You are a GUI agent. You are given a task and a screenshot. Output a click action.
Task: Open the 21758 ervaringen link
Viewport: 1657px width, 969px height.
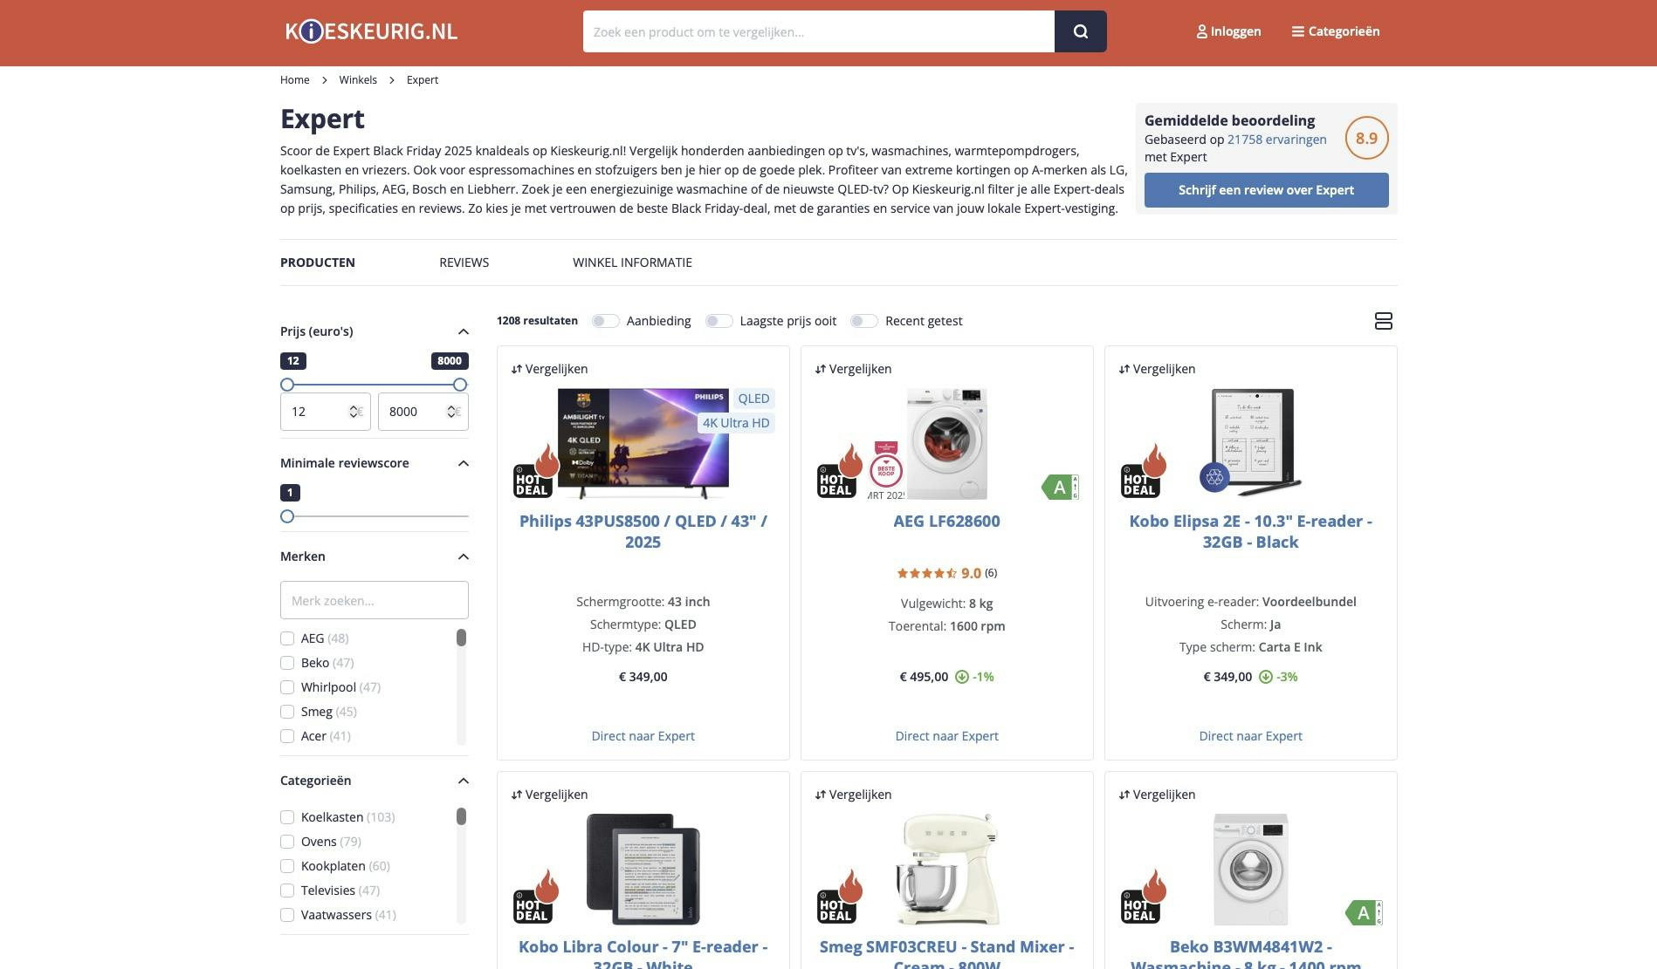tap(1276, 140)
